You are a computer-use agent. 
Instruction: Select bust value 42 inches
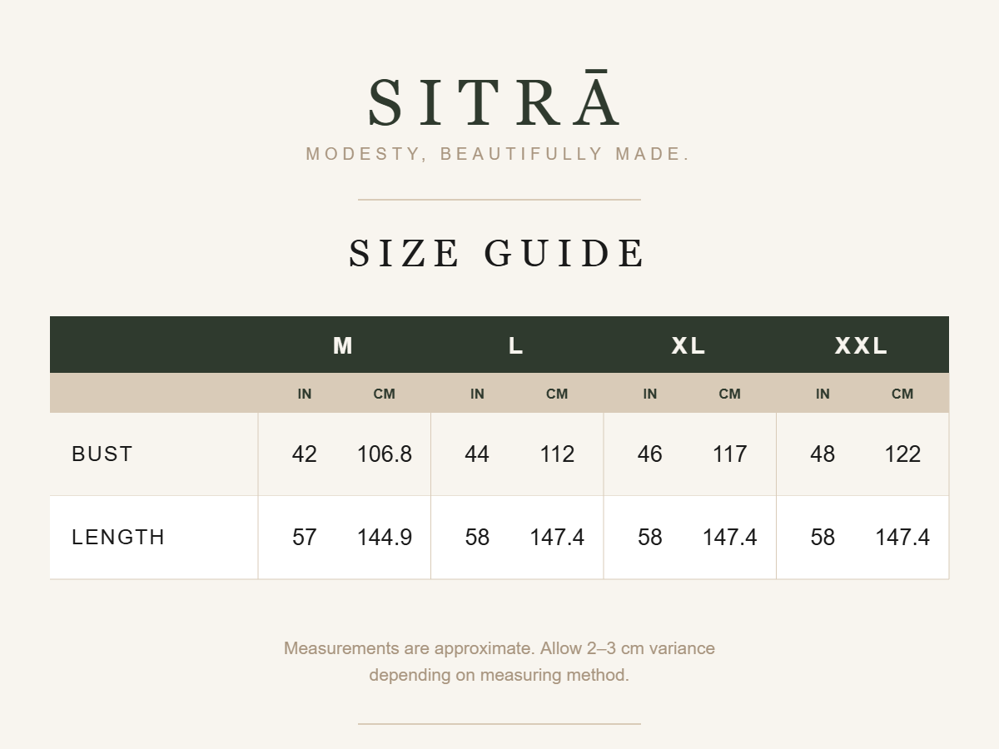pyautogui.click(x=305, y=454)
